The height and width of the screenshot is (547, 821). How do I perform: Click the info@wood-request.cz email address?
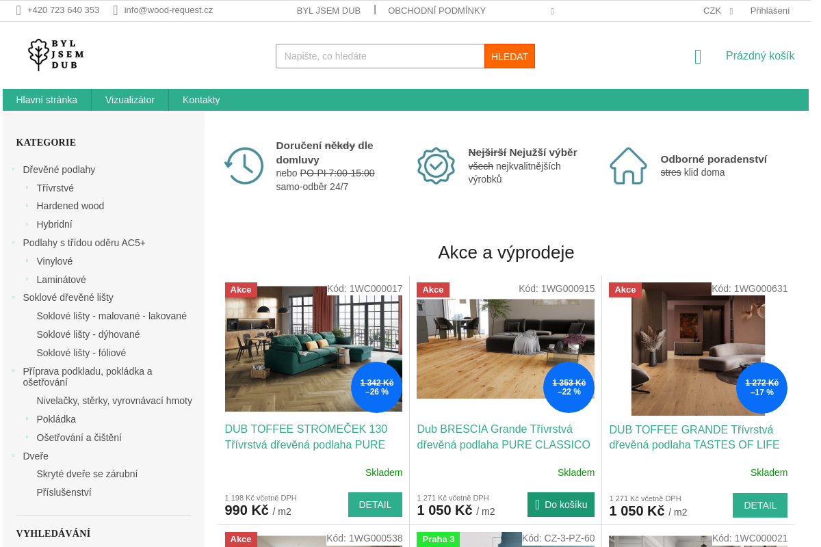pyautogui.click(x=168, y=10)
